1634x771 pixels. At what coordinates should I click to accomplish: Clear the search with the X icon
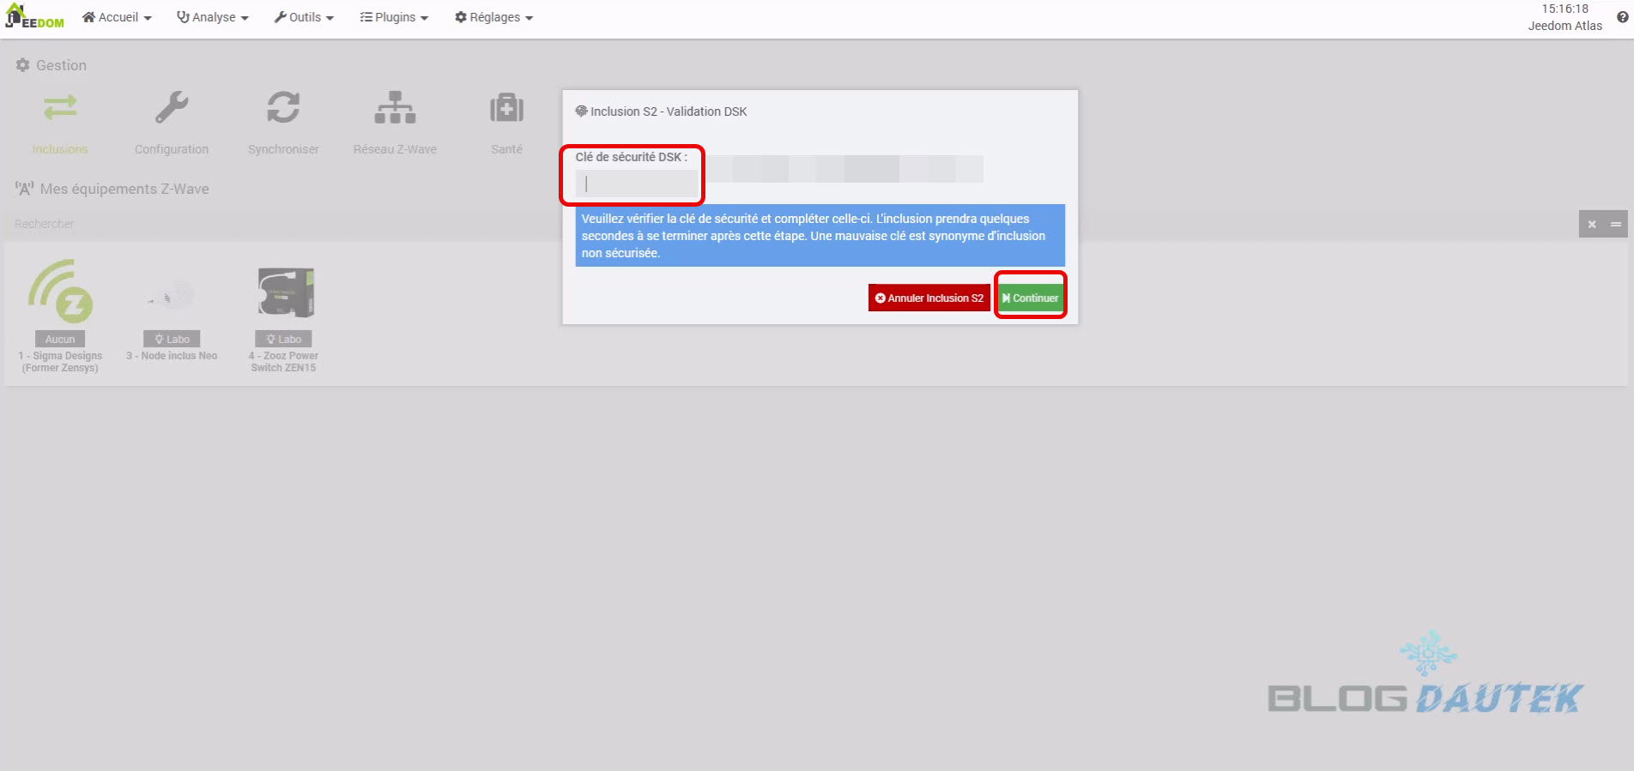[x=1592, y=224]
